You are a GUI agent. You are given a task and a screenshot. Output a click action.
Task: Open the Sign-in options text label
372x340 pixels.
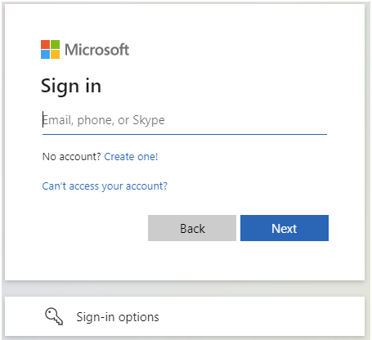(x=118, y=317)
